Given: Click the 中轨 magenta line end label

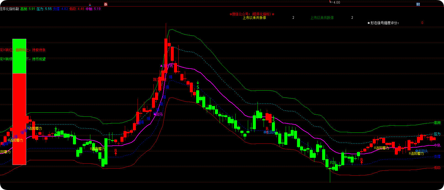Looking at the screenshot, I should point(437,145).
